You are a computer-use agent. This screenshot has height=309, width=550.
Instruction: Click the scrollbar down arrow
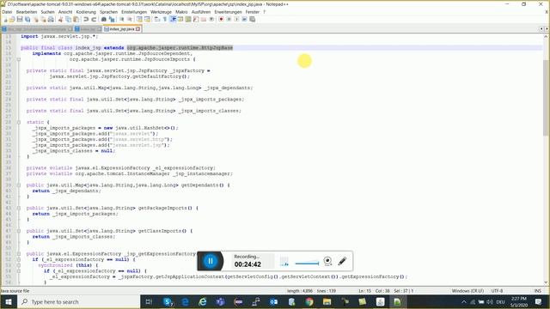click(x=546, y=282)
